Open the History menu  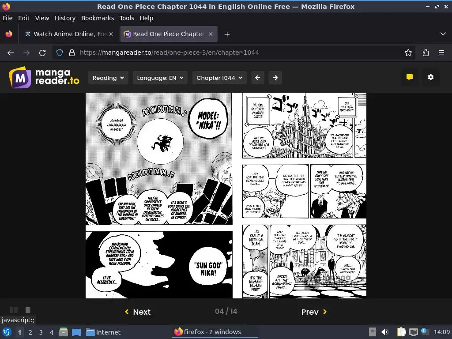pyautogui.click(x=65, y=18)
